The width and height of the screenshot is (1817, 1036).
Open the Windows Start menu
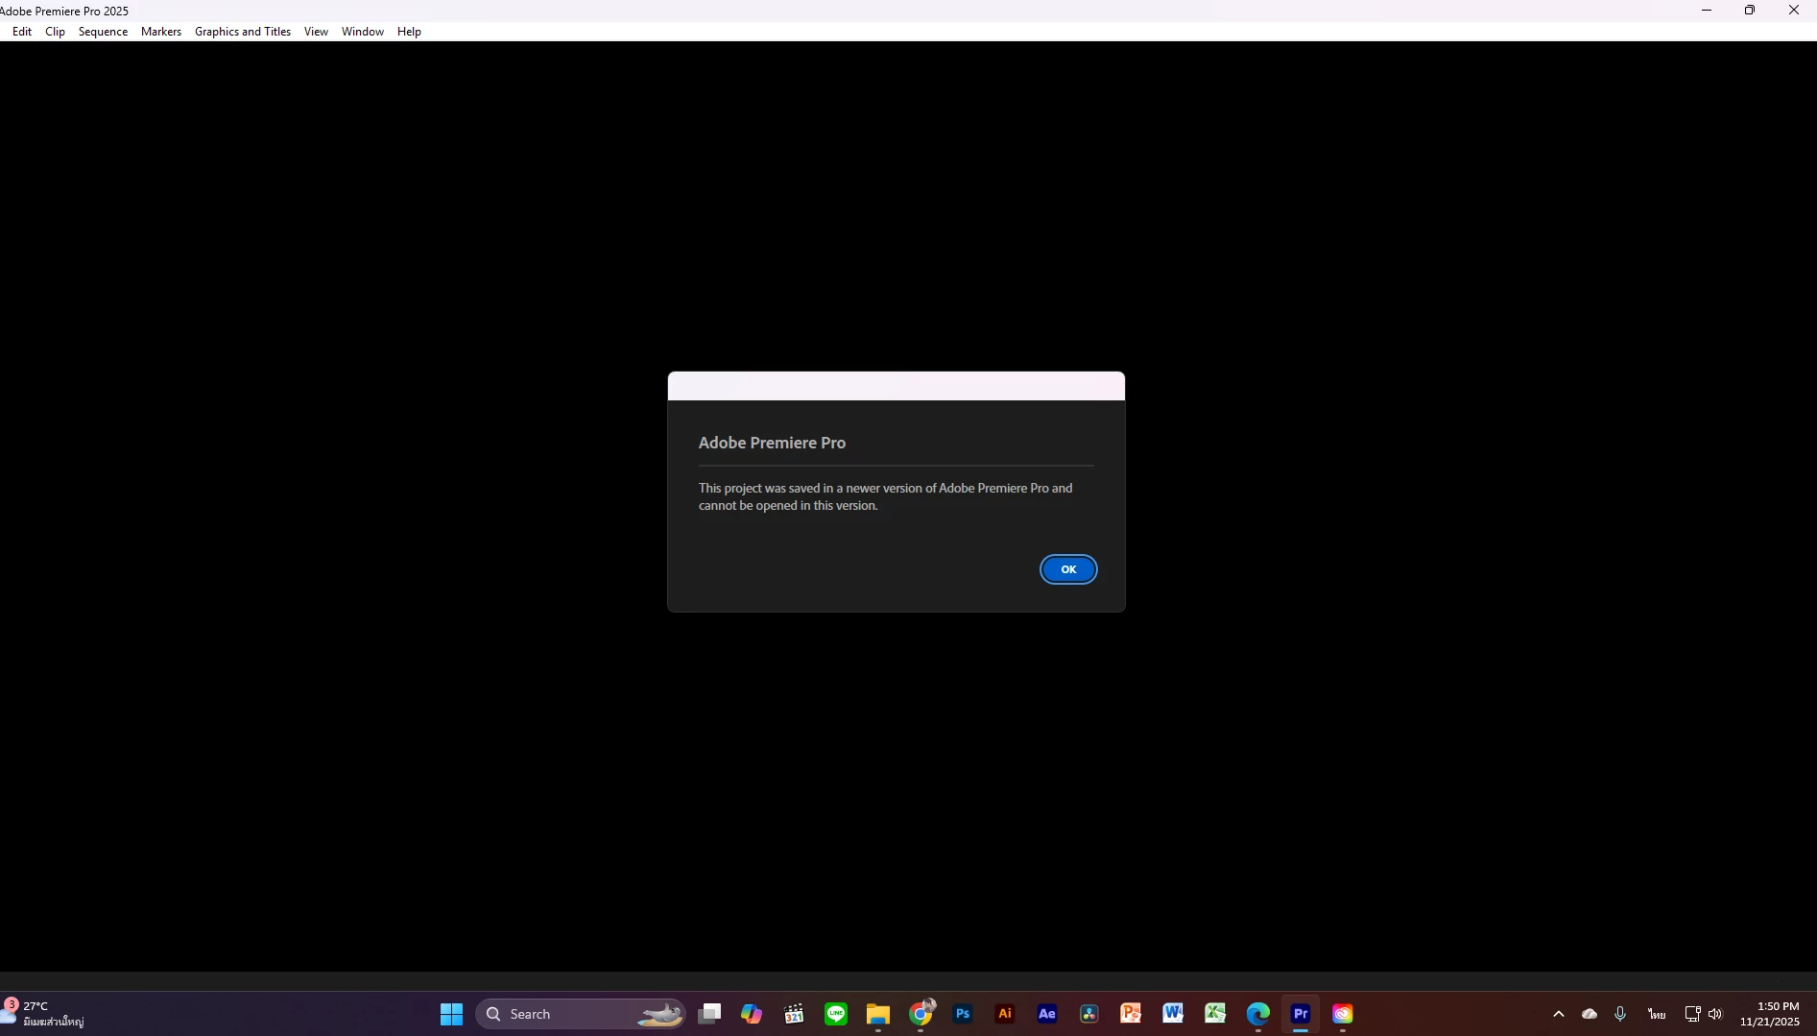point(451,1014)
